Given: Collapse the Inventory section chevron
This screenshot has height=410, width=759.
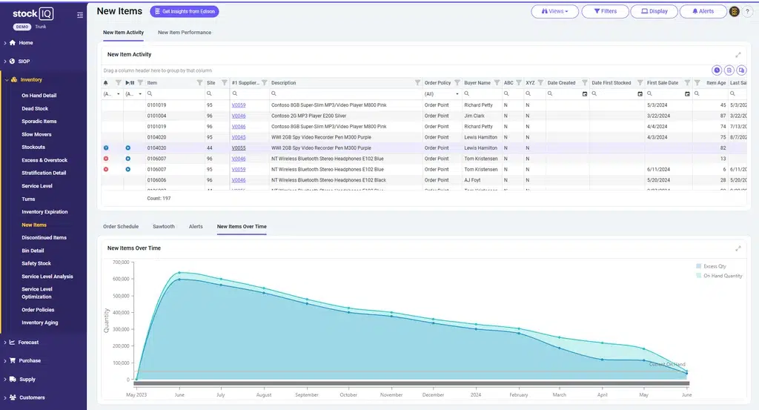Looking at the screenshot, I should click(x=6, y=80).
